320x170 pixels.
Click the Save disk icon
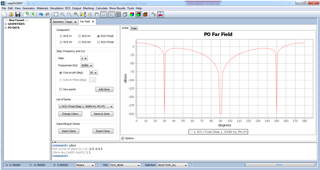[18, 15]
